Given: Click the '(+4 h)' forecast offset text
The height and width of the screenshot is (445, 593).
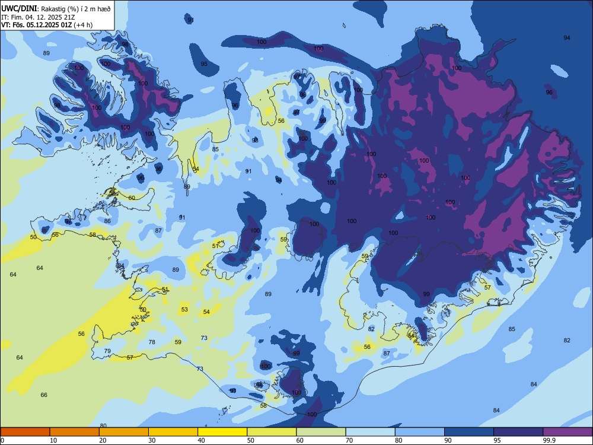Looking at the screenshot, I should (x=83, y=25).
